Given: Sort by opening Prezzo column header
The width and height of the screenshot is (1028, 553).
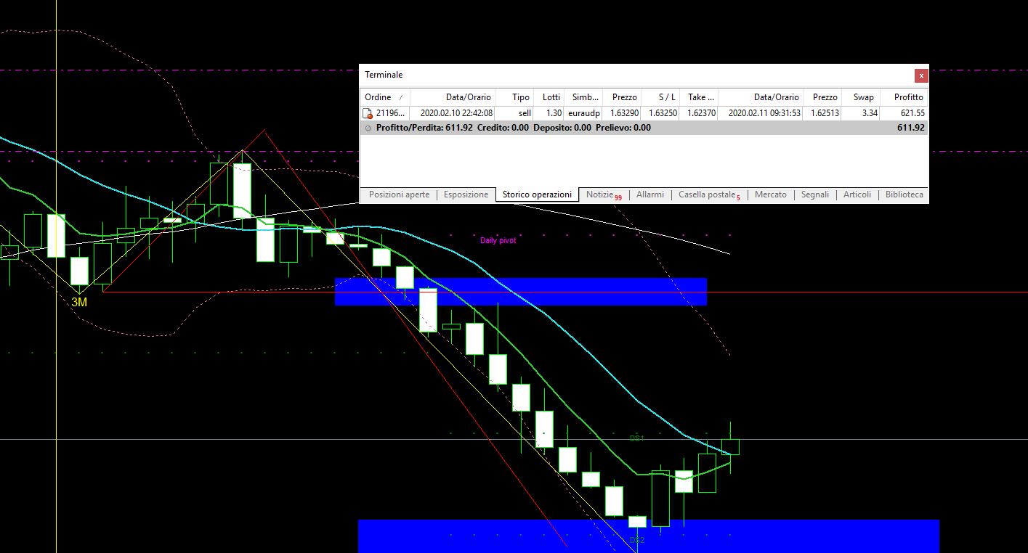Looking at the screenshot, I should pyautogui.click(x=622, y=97).
